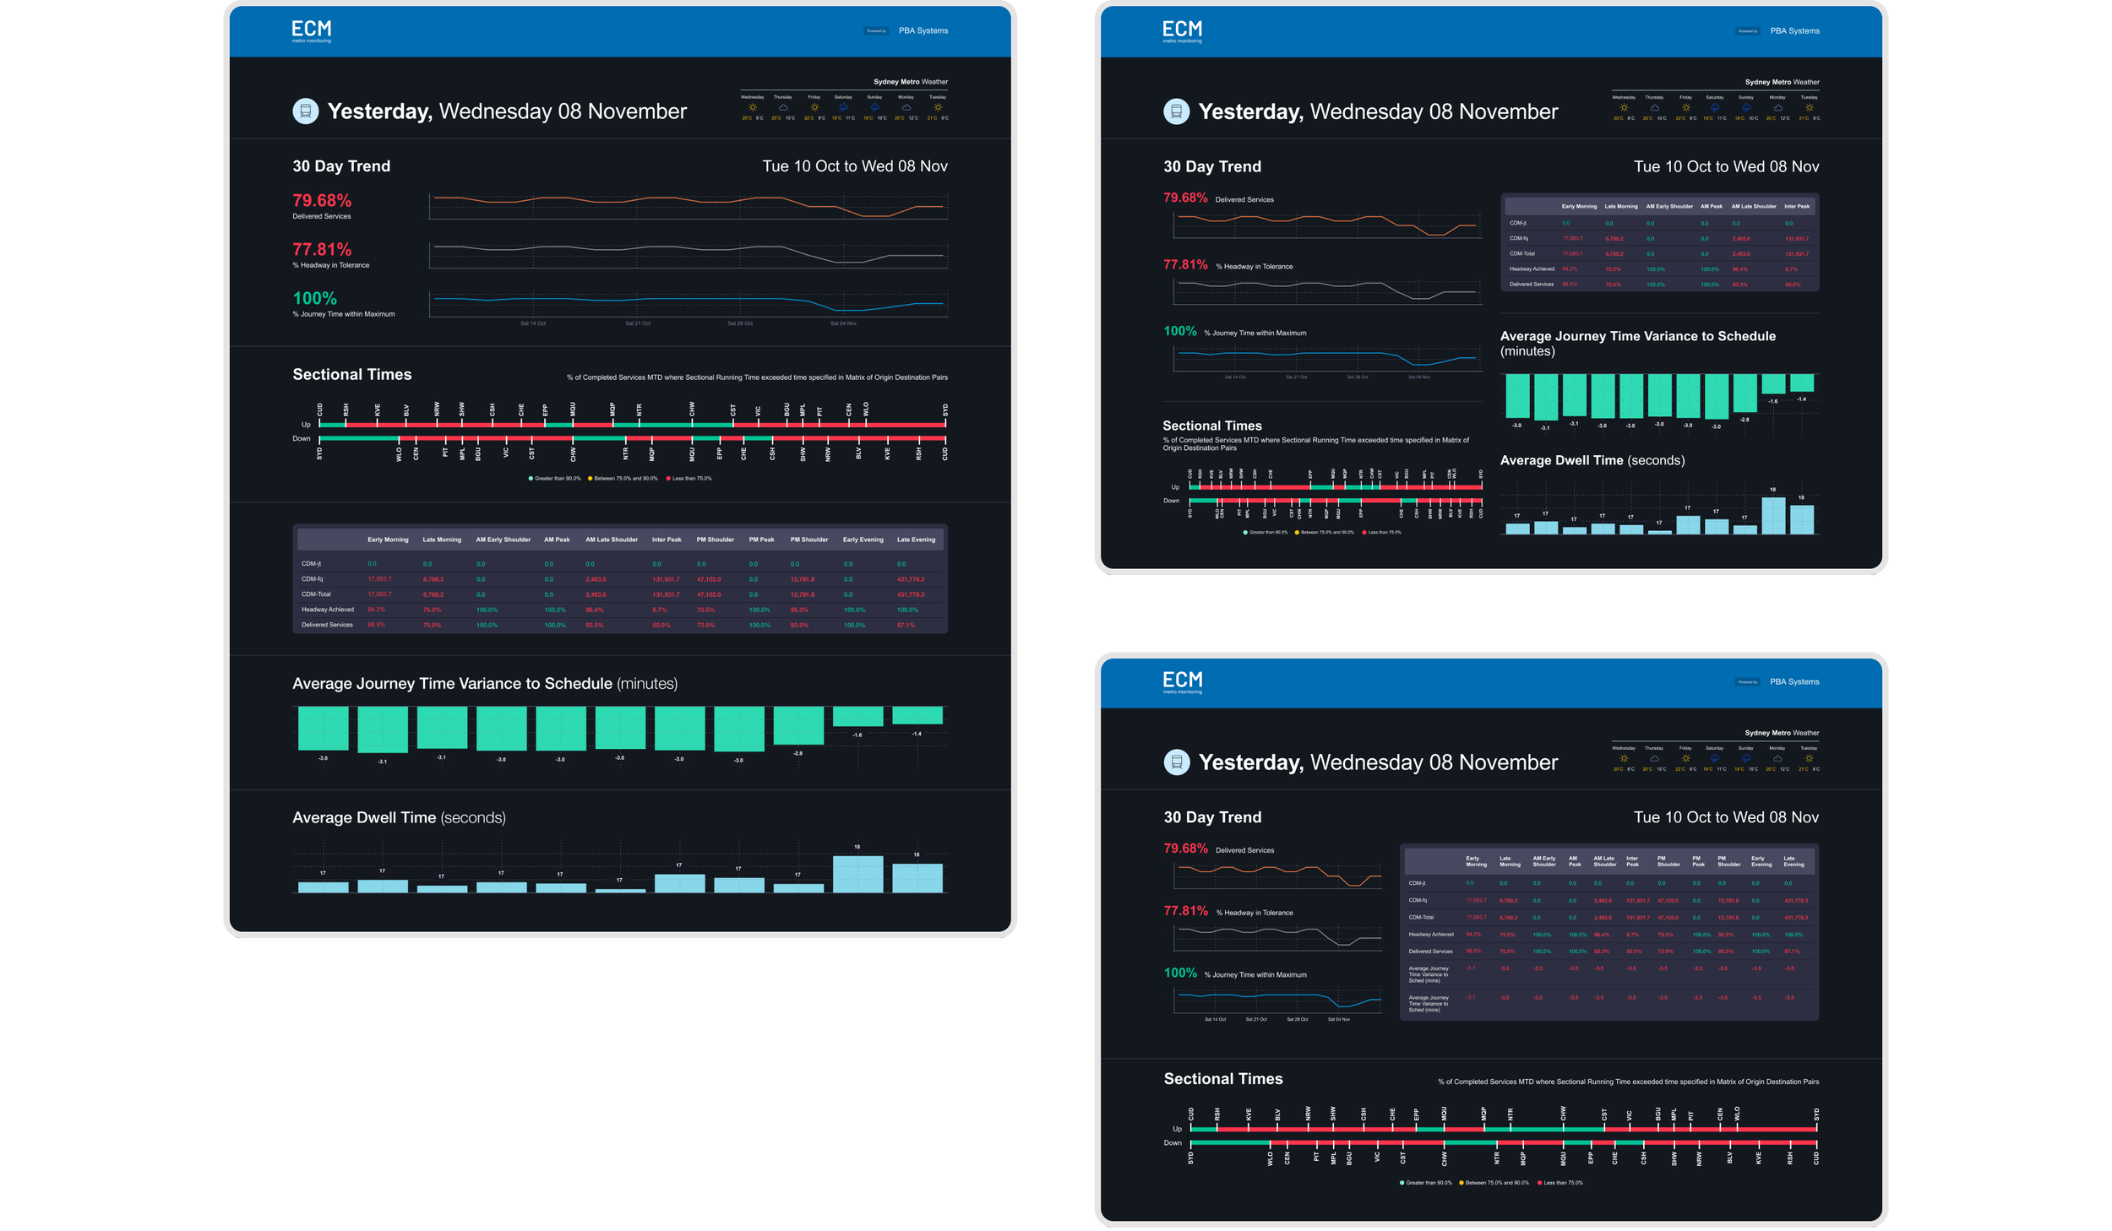Click the ECM logo in the bottom-right panel
The width and height of the screenshot is (2112, 1231).
pos(1182,682)
